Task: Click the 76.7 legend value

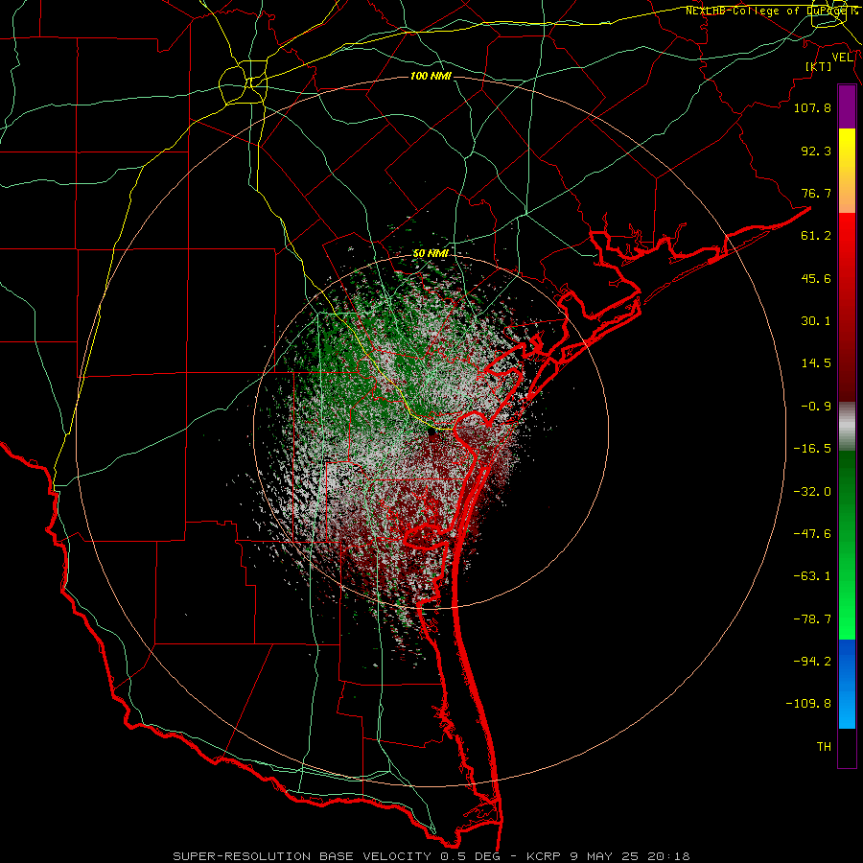Action: pyautogui.click(x=816, y=193)
